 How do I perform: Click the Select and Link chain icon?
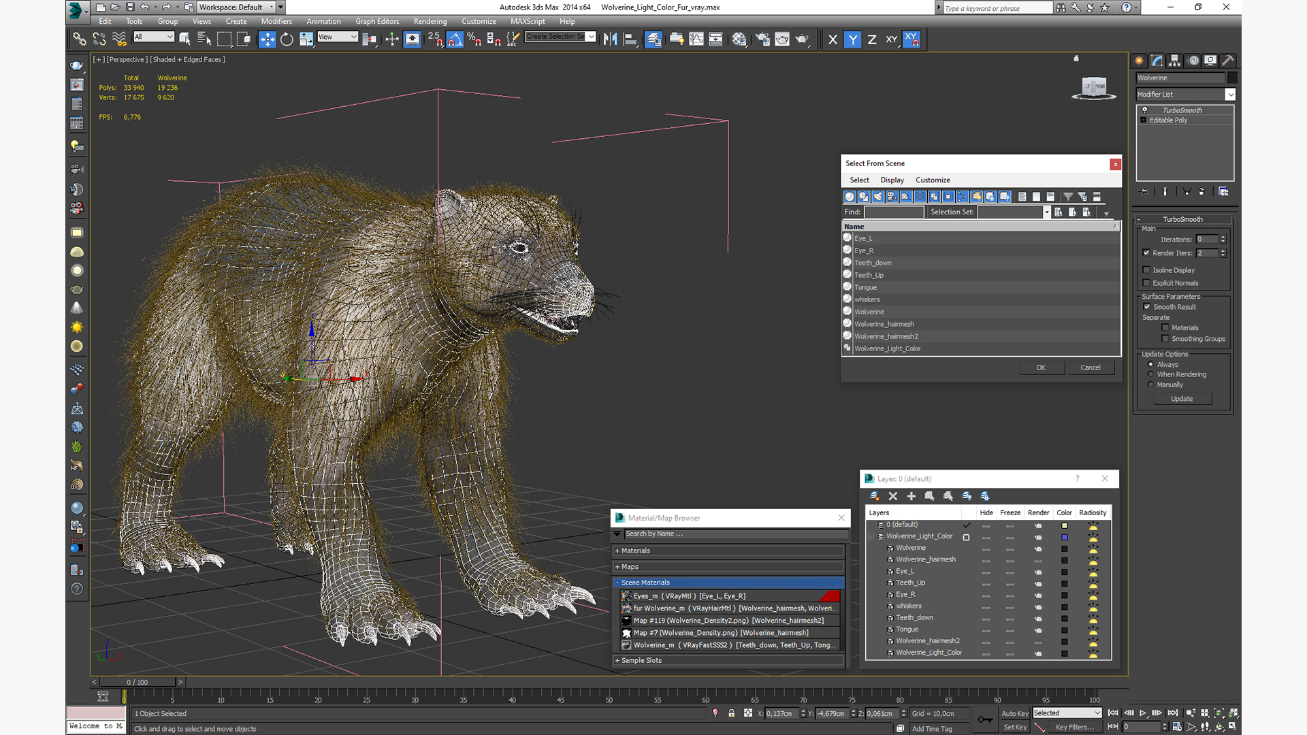80,39
